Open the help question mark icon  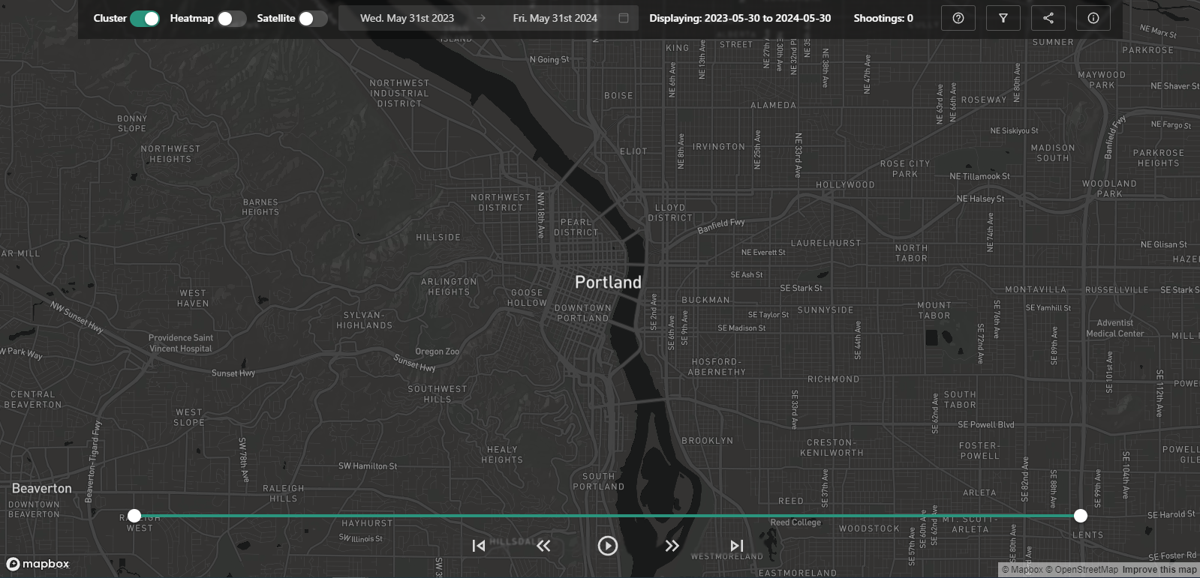pyautogui.click(x=958, y=18)
